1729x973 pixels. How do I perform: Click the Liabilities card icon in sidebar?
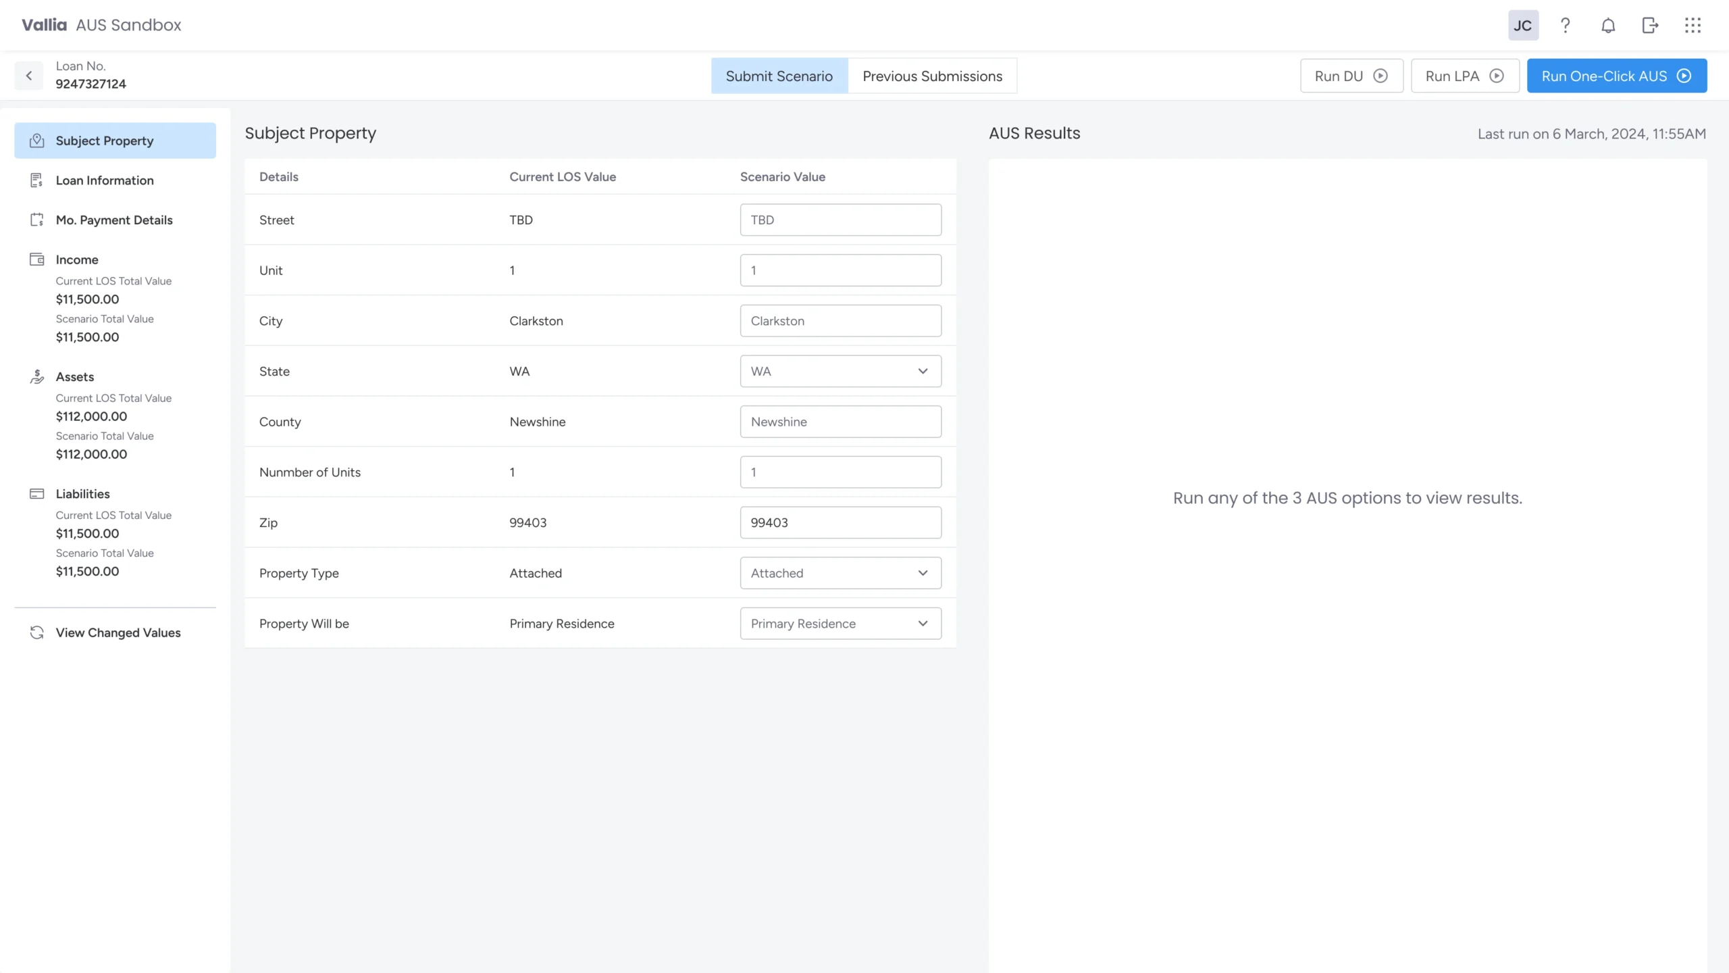37,494
